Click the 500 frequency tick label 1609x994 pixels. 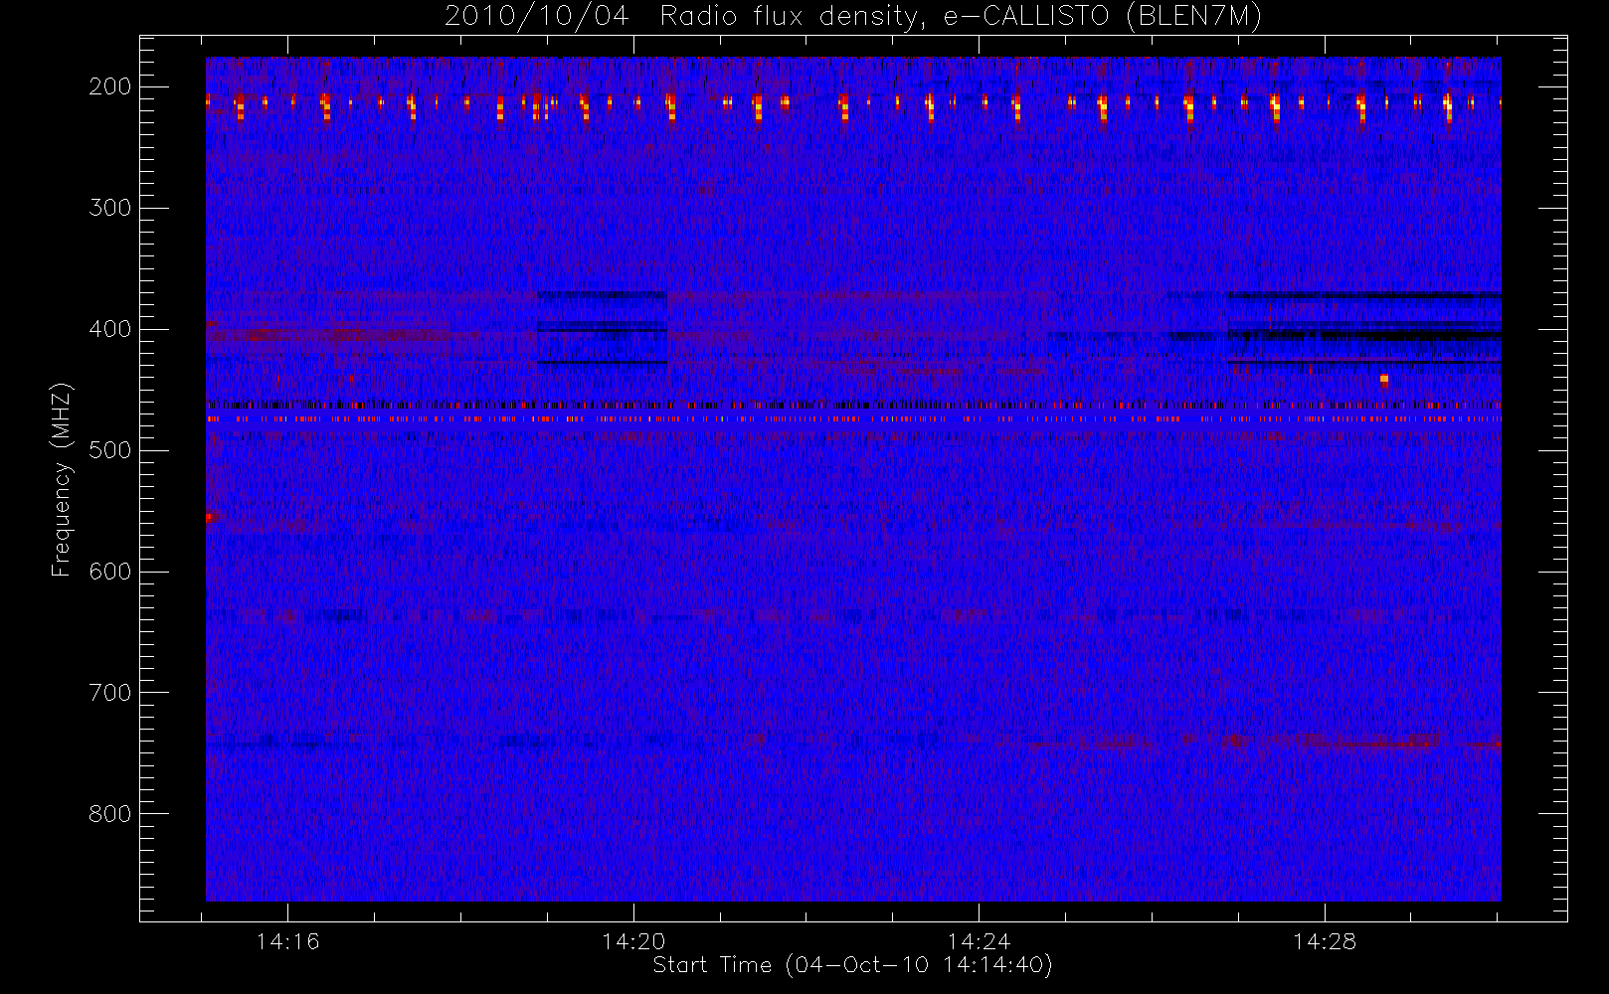(110, 450)
